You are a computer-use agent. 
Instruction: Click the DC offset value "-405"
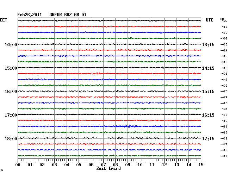tap(224, 44)
